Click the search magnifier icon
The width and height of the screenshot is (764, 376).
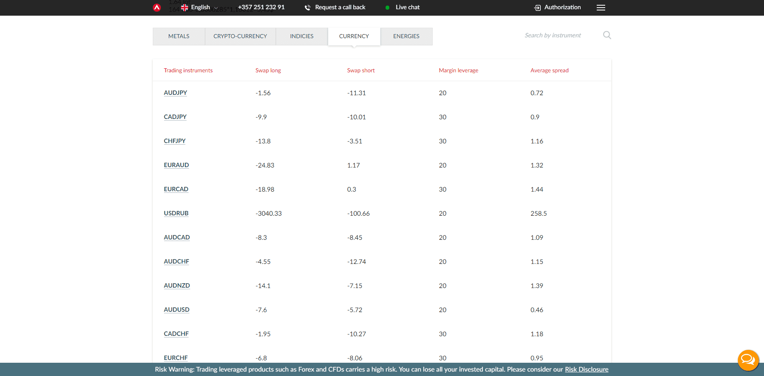(x=607, y=35)
